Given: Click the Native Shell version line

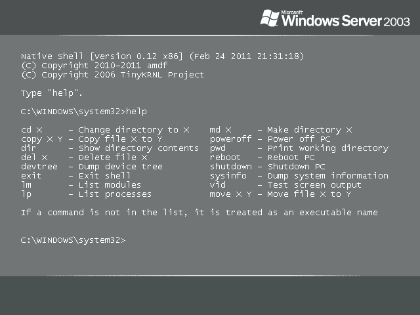Looking at the screenshot, I should click(x=162, y=56).
